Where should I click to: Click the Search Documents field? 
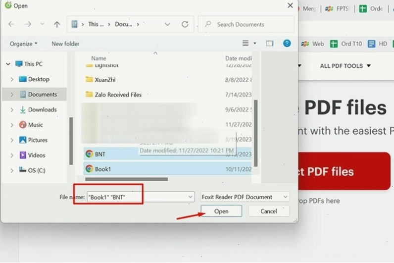(246, 24)
